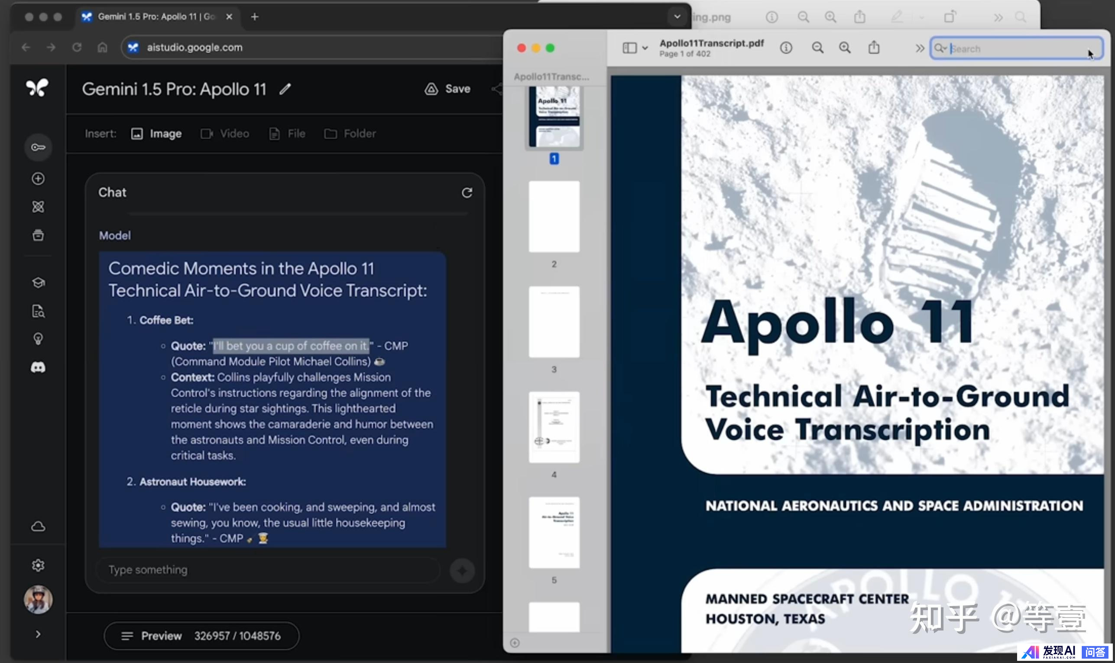
Task: Insert a Video into the prompt
Action: tap(225, 133)
